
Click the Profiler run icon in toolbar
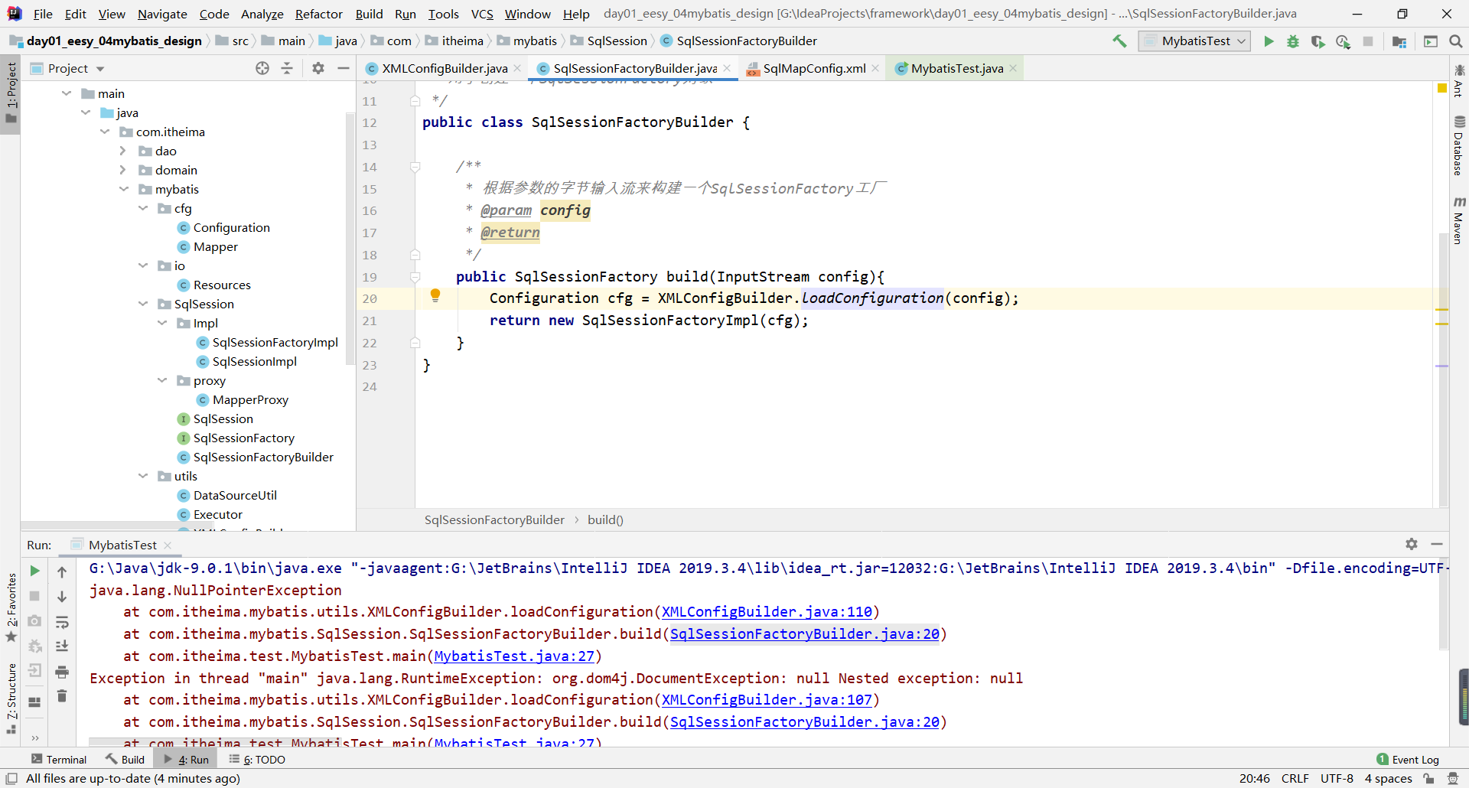pyautogui.click(x=1343, y=41)
